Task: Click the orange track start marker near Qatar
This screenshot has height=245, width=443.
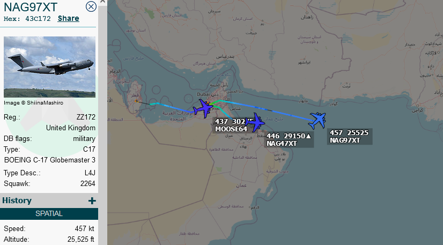Action: pyautogui.click(x=136, y=101)
